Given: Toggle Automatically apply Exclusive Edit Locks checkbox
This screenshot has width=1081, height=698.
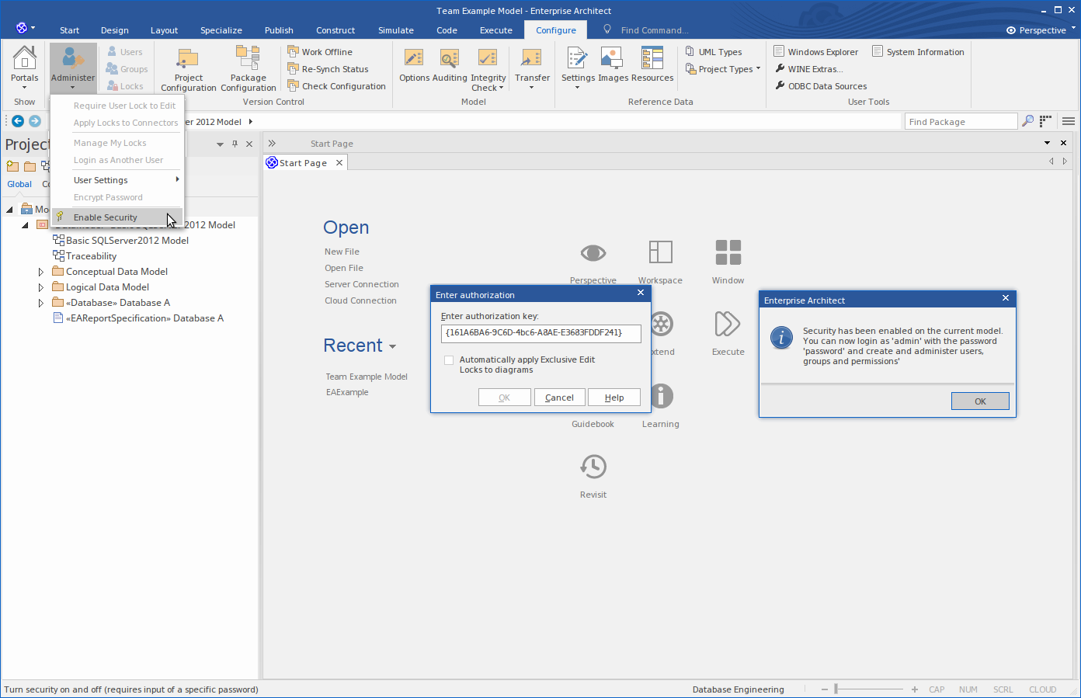Looking at the screenshot, I should tap(449, 360).
